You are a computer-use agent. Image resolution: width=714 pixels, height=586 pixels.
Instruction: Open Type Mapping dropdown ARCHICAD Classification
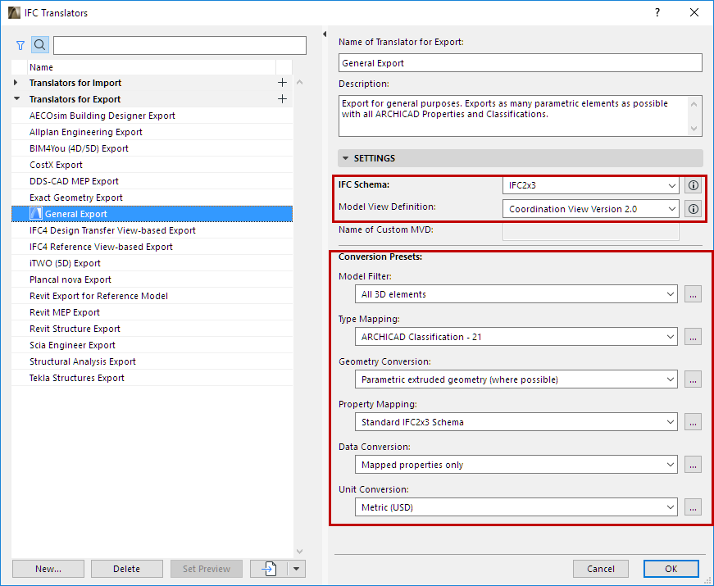516,337
